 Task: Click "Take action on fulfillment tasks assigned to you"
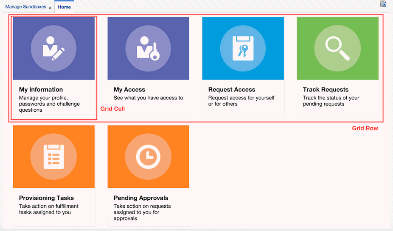(49, 209)
